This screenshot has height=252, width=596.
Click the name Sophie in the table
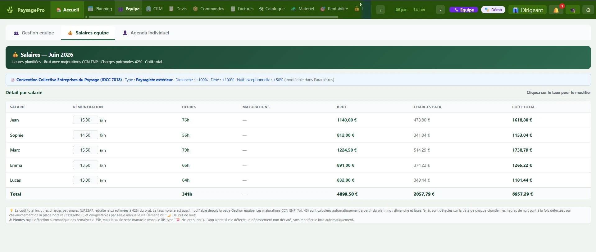click(17, 135)
